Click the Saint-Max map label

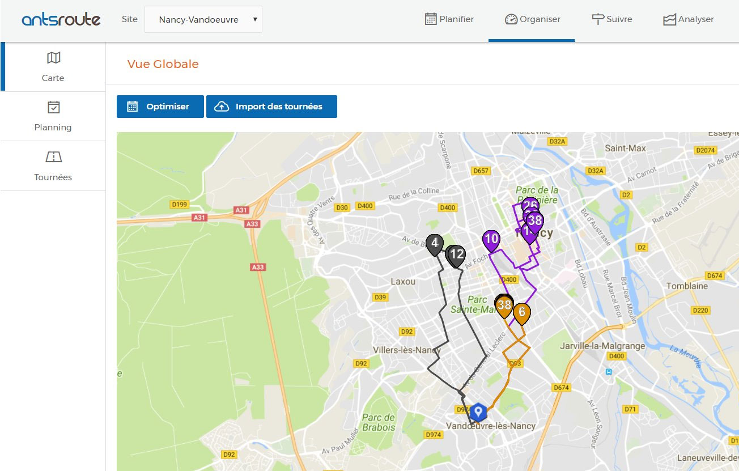[625, 148]
